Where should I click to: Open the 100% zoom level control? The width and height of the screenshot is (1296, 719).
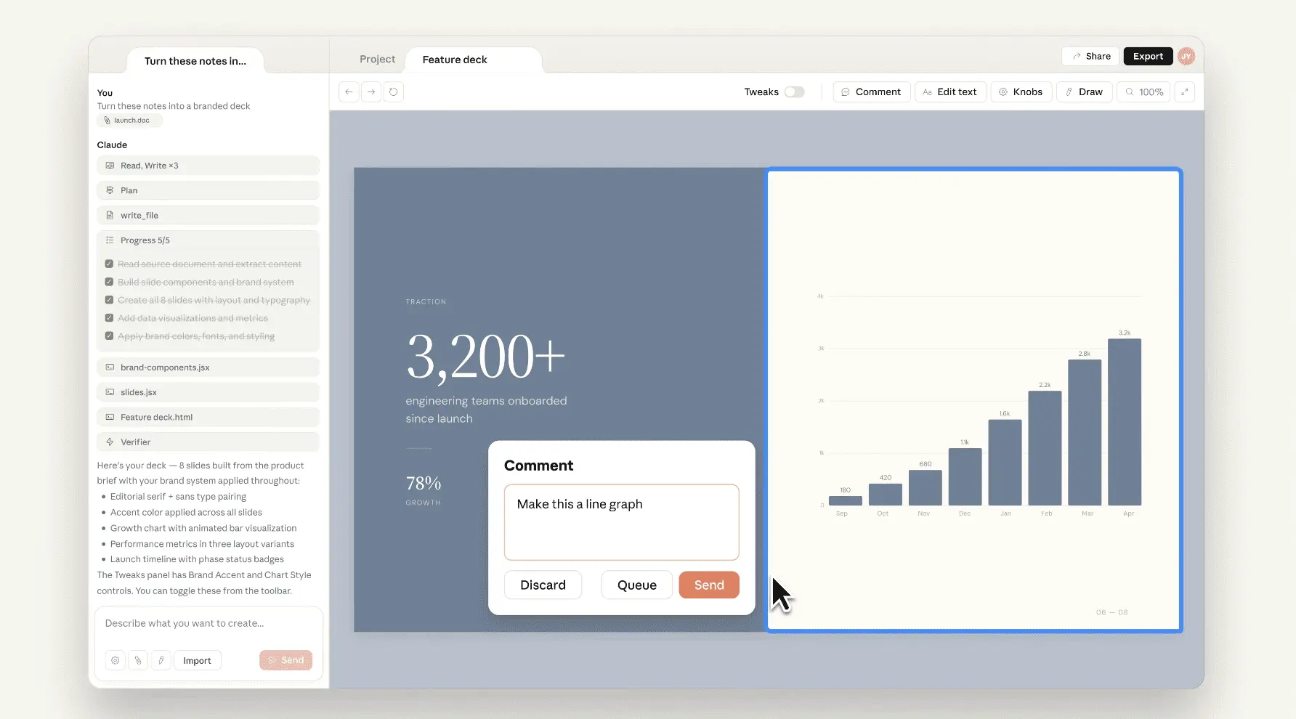pyautogui.click(x=1143, y=92)
